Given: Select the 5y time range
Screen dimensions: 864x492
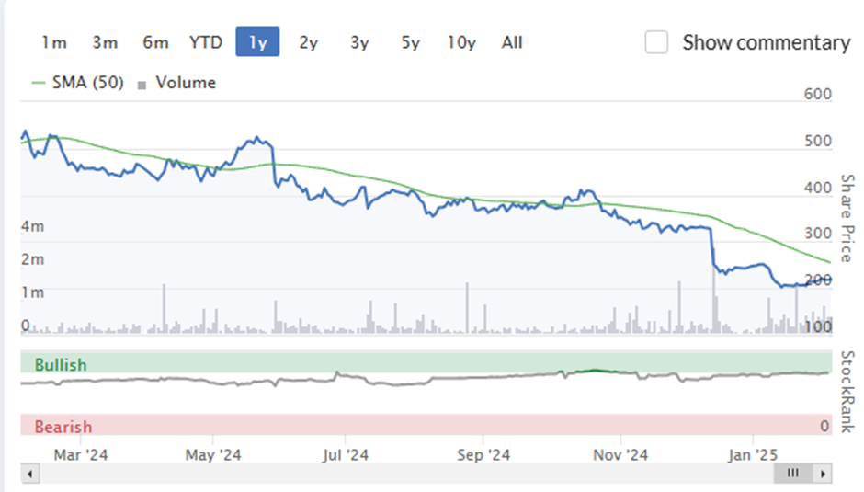Looking at the screenshot, I should [x=410, y=42].
